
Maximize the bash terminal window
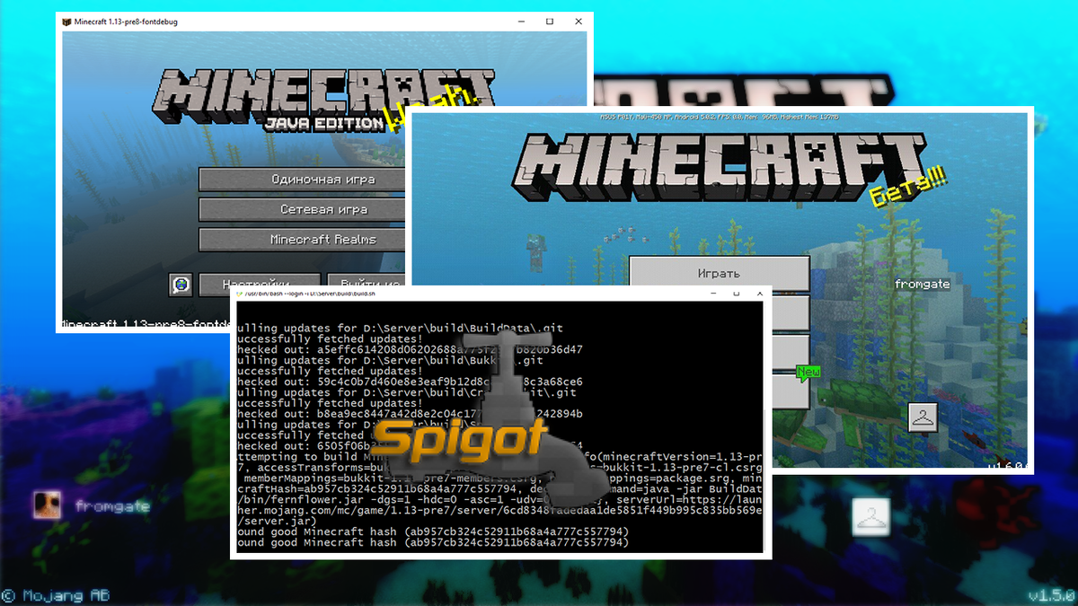(736, 294)
